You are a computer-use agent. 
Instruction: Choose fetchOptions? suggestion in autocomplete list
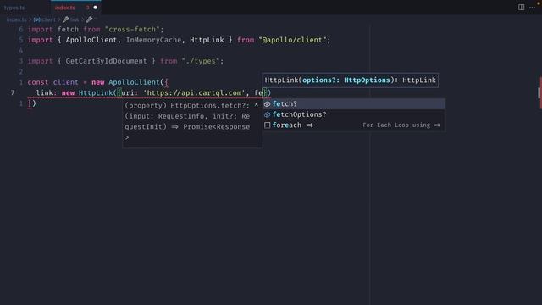[354, 114]
